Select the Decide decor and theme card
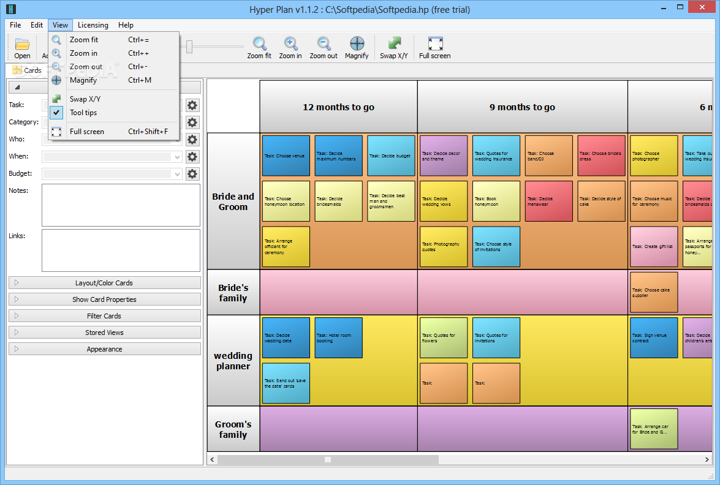 (x=444, y=156)
